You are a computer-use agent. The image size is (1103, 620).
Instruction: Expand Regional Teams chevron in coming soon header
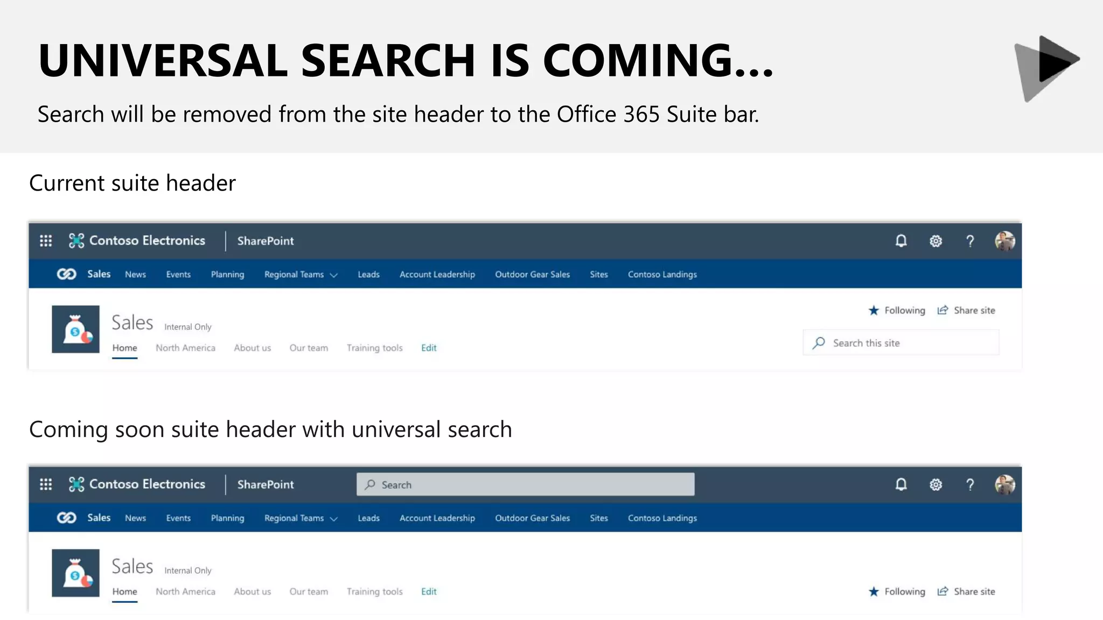(x=334, y=519)
